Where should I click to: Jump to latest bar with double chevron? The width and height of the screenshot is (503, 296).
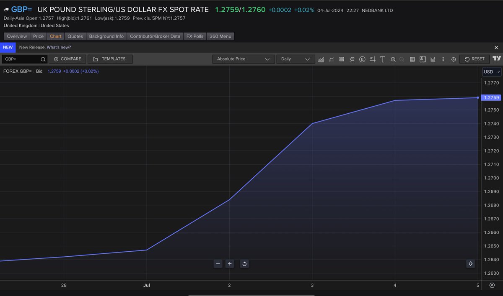coord(470,264)
